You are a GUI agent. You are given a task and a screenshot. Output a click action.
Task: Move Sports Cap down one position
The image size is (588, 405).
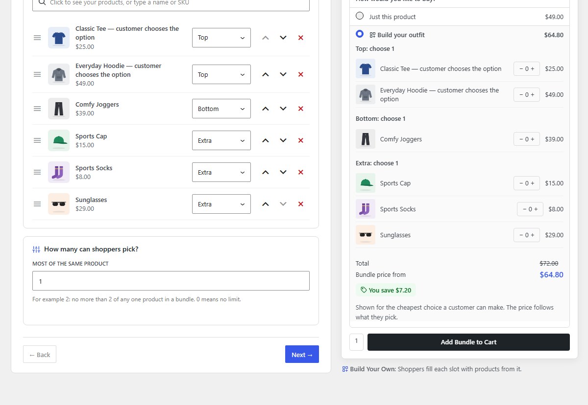[x=283, y=140]
